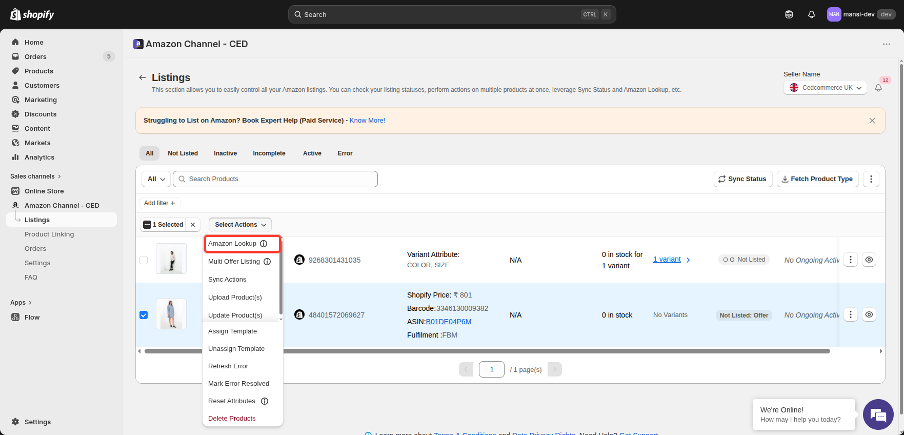Screen dimensions: 904x435
Task: Open the Select Actions dropdown
Action: (x=240, y=225)
